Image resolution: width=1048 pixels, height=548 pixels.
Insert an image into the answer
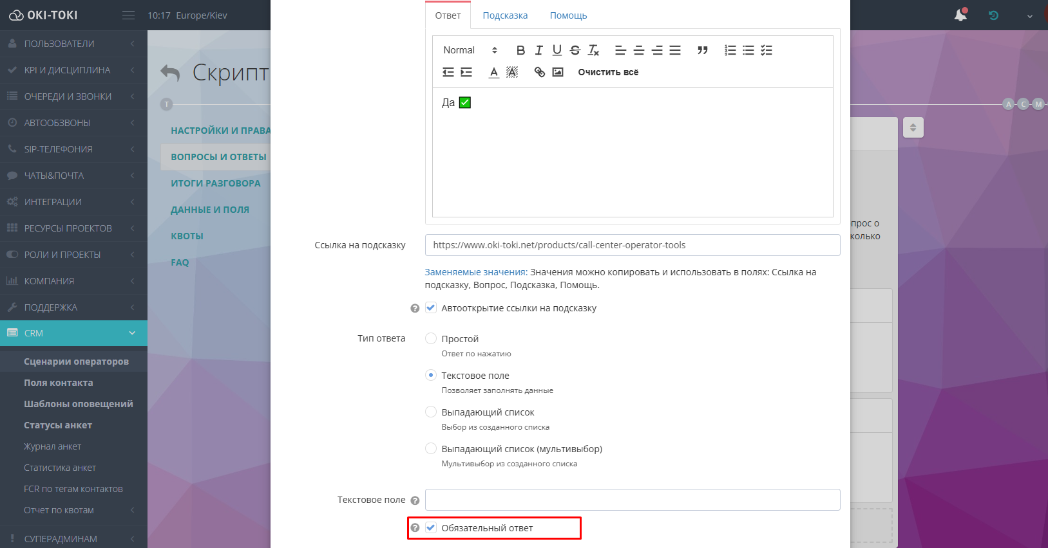558,72
